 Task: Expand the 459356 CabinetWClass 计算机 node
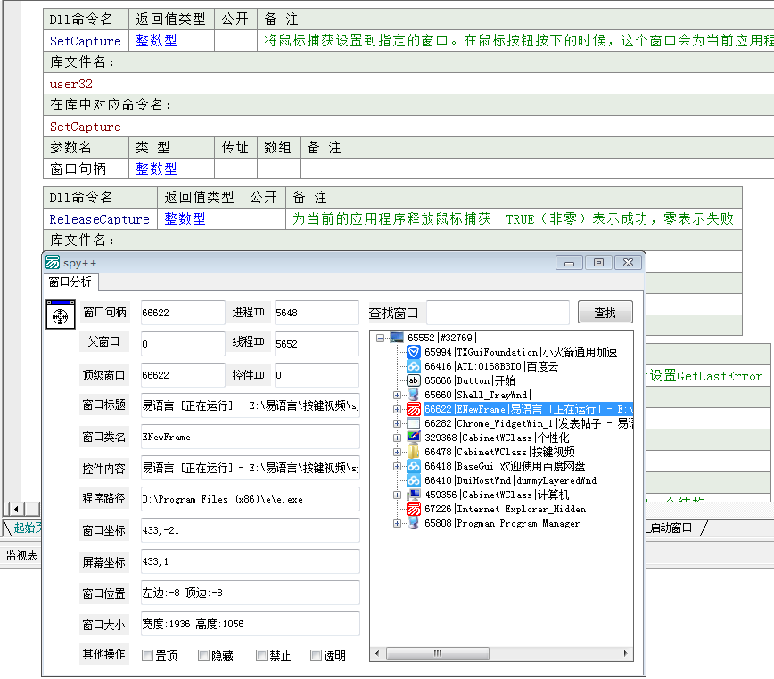coord(397,495)
